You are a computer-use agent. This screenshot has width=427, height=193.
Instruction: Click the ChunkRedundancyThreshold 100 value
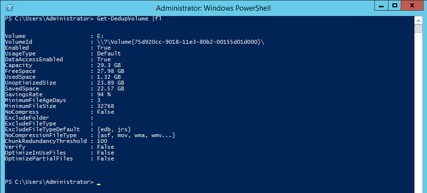(x=102, y=141)
